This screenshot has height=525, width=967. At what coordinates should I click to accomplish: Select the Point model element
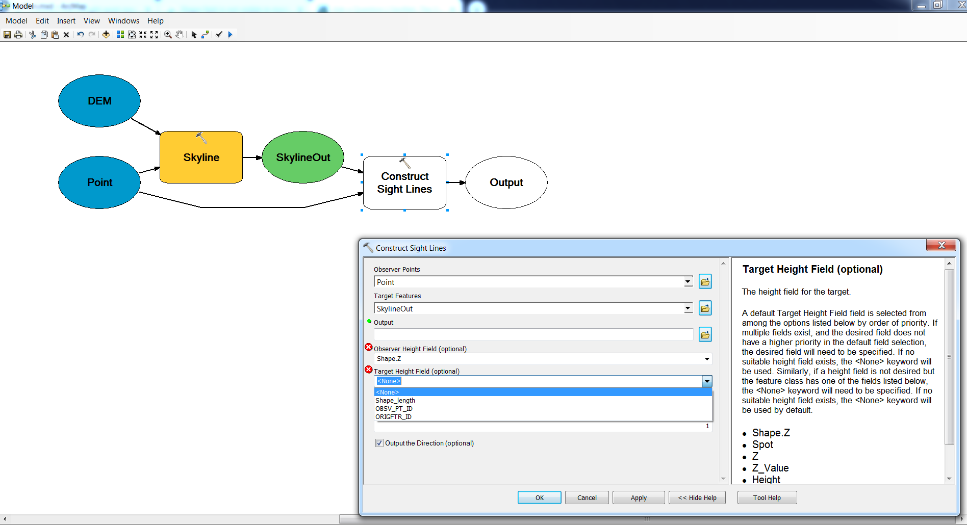tap(99, 182)
